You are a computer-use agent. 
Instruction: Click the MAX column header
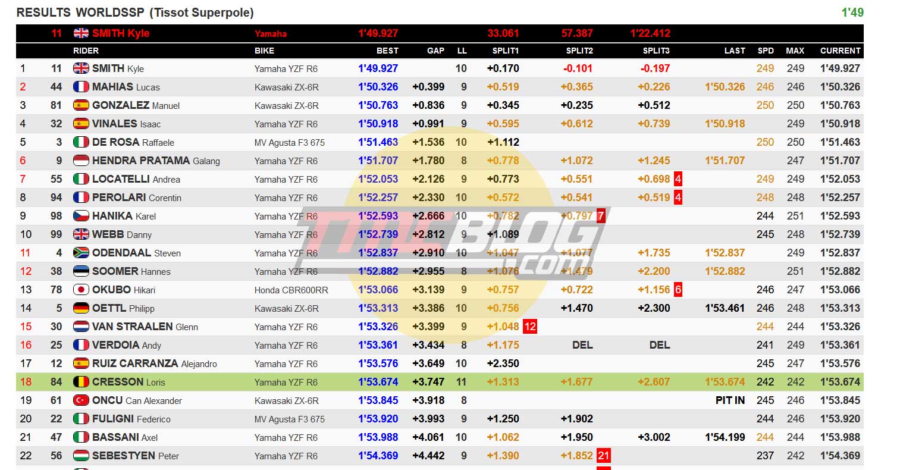pos(795,51)
